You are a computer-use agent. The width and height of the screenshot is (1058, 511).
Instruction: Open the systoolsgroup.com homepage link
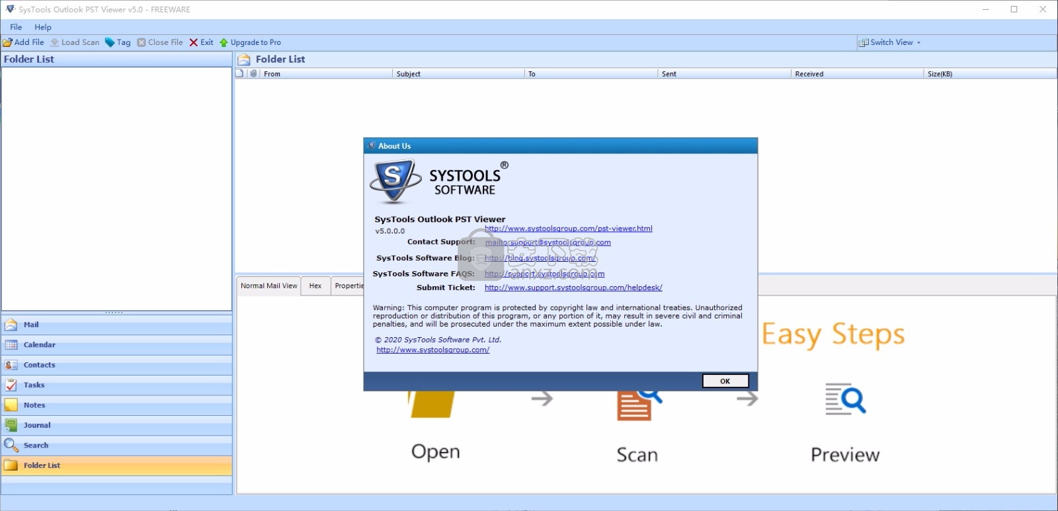click(433, 350)
